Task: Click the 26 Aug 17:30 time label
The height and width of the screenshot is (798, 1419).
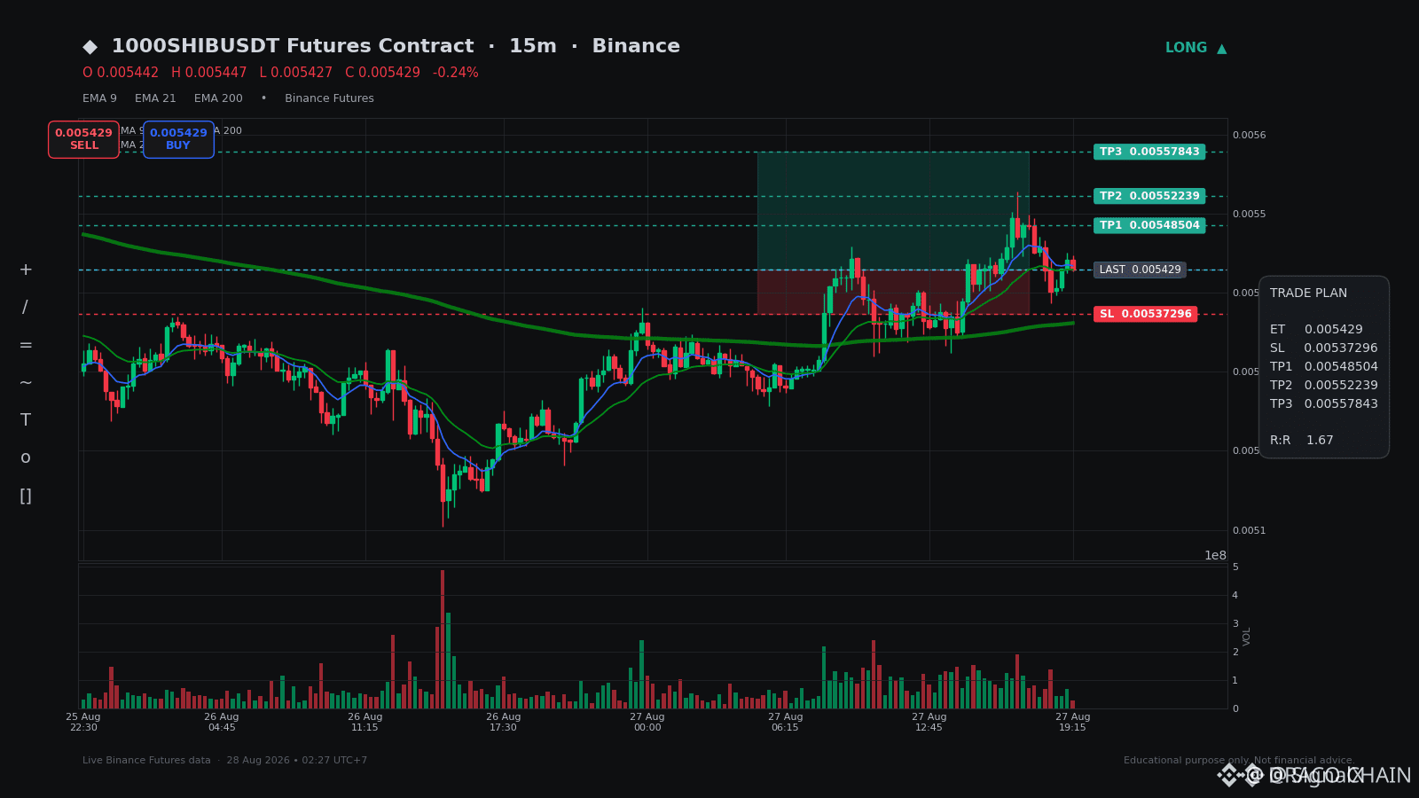Action: [504, 722]
